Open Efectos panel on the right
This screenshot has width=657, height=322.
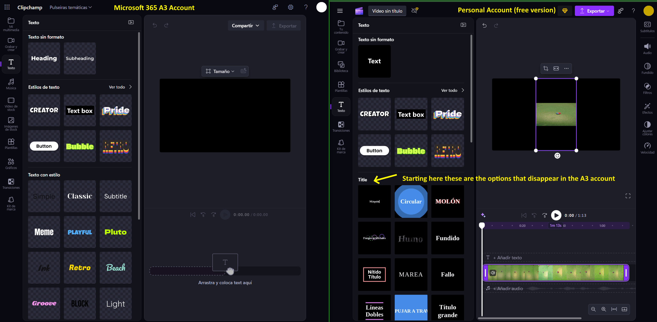[647, 109]
